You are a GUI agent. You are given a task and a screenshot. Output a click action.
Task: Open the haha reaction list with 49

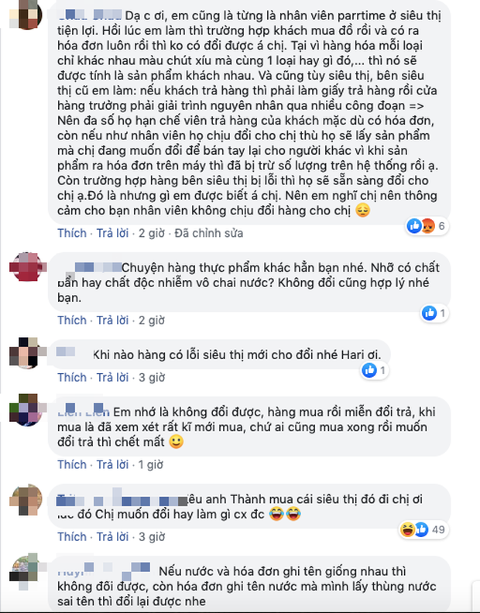[x=407, y=529]
